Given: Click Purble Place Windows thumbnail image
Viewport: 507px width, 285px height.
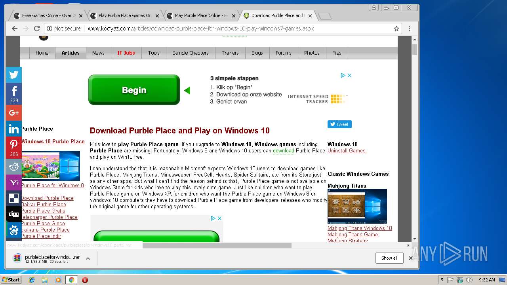Looking at the screenshot, I should click(x=51, y=165).
